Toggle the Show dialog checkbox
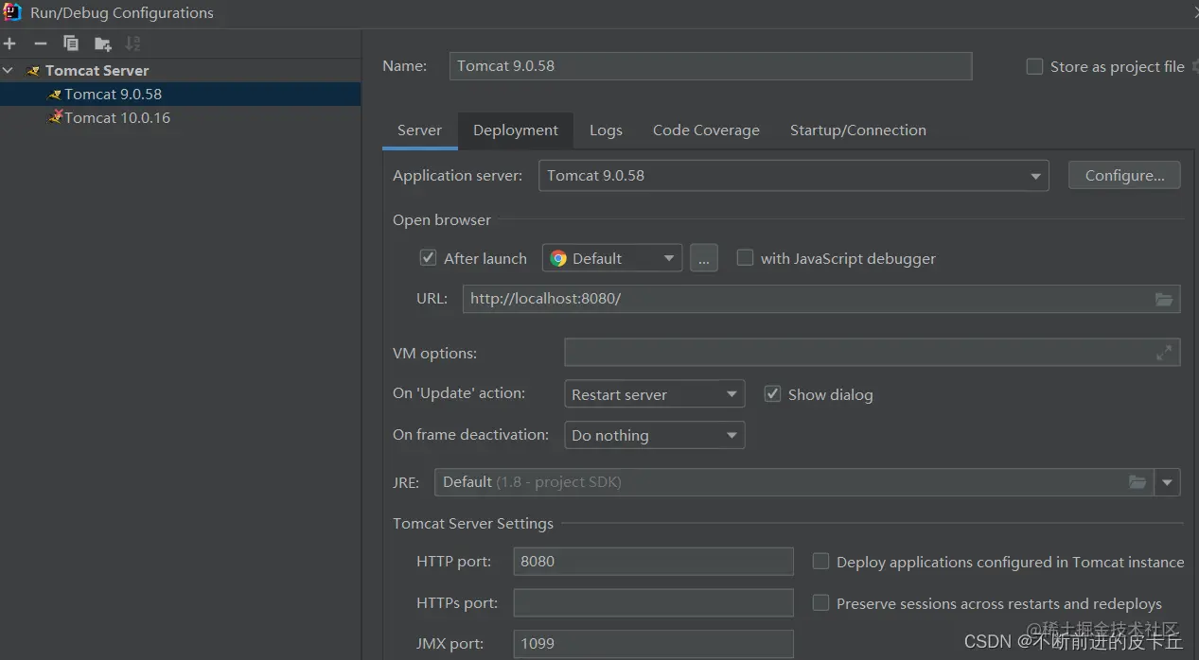 pos(772,394)
